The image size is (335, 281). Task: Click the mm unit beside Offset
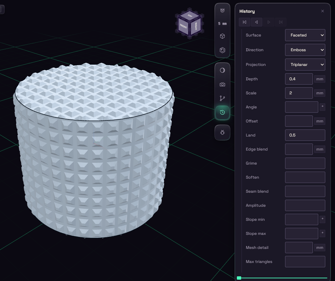click(x=320, y=121)
